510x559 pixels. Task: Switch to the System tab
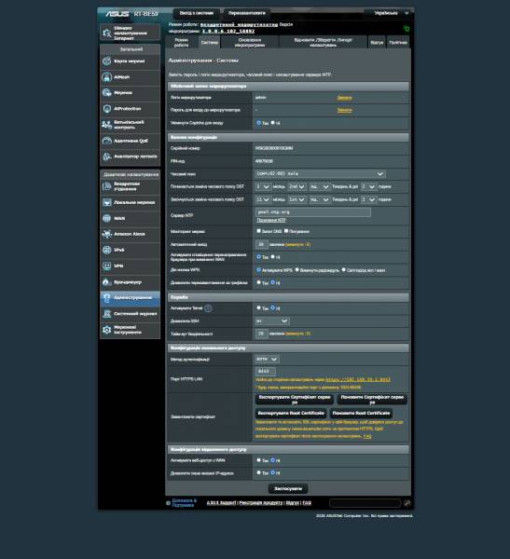tap(210, 43)
